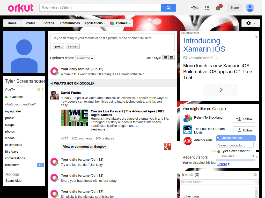Click Jun 19 daily fortune icon

coord(54,71)
